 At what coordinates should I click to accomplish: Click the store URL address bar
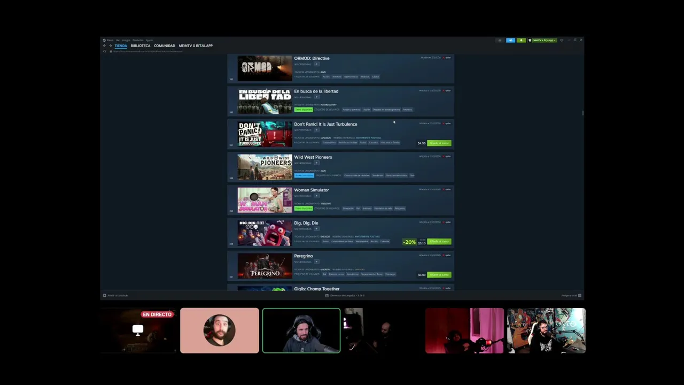pyautogui.click(x=149, y=51)
